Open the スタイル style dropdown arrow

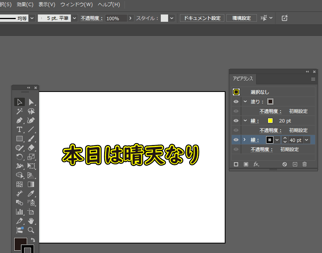(x=172, y=18)
